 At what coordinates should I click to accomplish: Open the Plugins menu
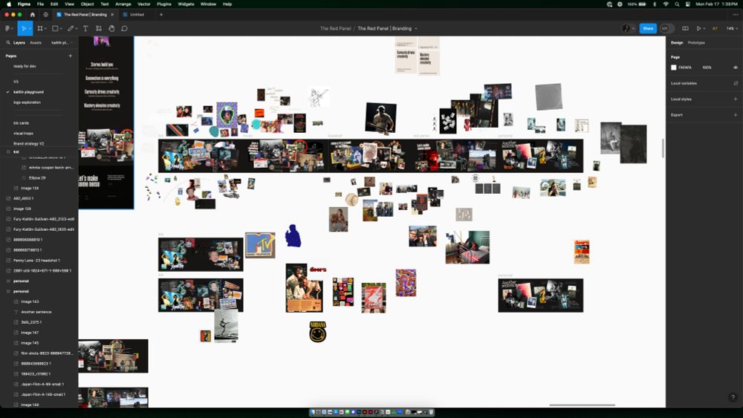click(164, 4)
